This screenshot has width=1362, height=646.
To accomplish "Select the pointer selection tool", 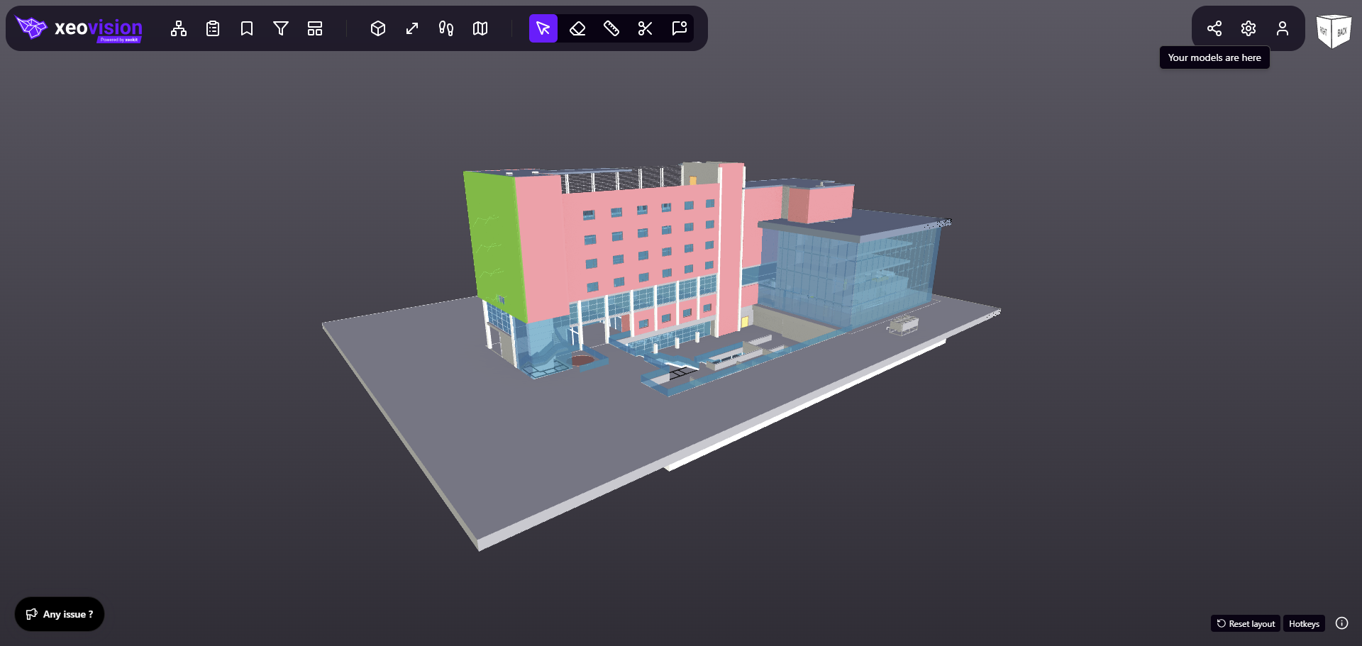I will [543, 28].
